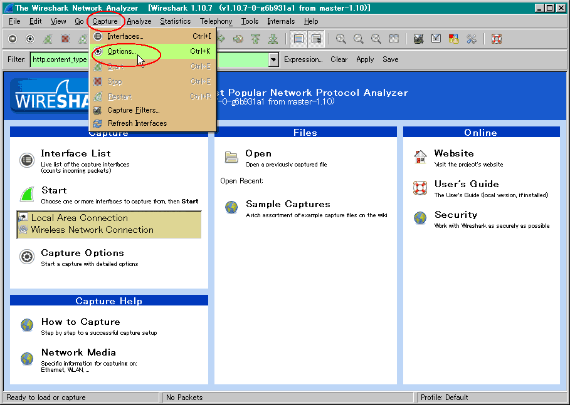Screen dimensions: 570x405
Task: Click the interface list toolbar icon
Action: tap(13, 39)
